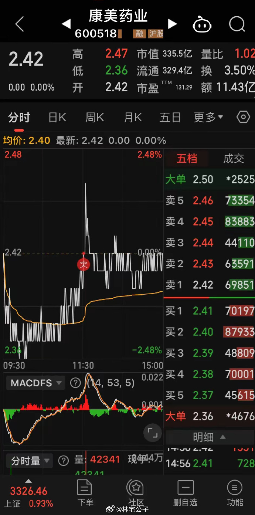Tap the red 宋 marker on chart
The height and width of the screenshot is (515, 255).
(84, 264)
